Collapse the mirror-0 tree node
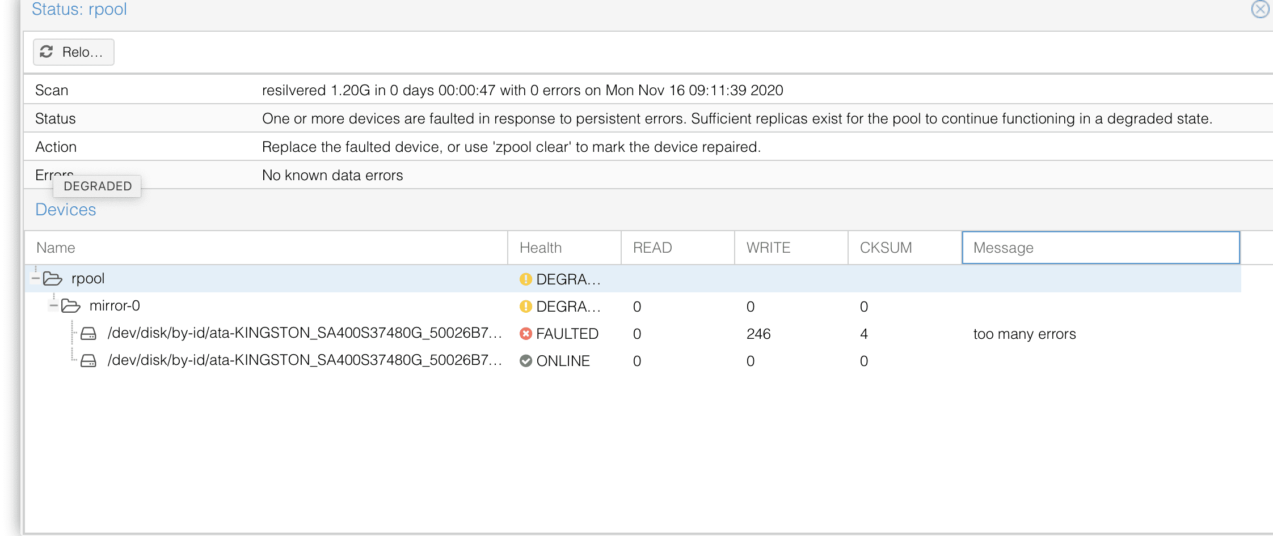 [x=53, y=305]
